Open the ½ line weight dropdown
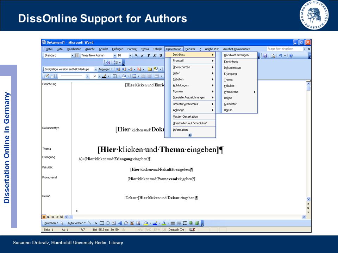Viewport: 338px width, 253px height. click(x=99, y=76)
